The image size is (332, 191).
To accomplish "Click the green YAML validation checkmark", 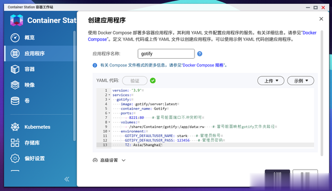I will (153, 80).
